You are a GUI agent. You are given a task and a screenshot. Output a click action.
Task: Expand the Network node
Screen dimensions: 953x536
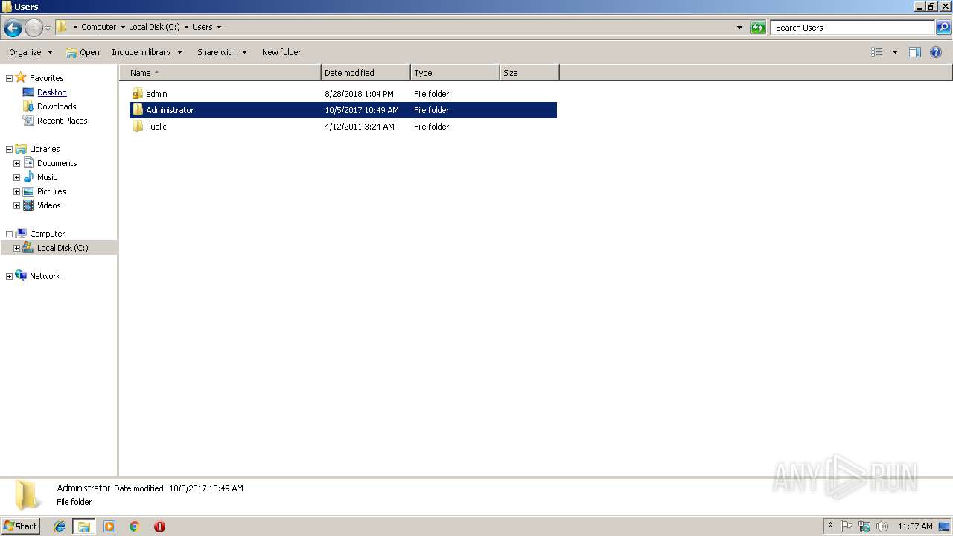(9, 276)
